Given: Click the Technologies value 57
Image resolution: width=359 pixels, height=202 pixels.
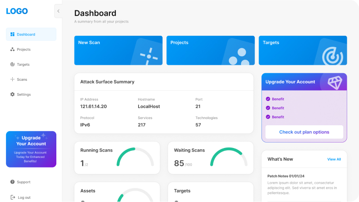Looking at the screenshot, I should click(x=198, y=125).
